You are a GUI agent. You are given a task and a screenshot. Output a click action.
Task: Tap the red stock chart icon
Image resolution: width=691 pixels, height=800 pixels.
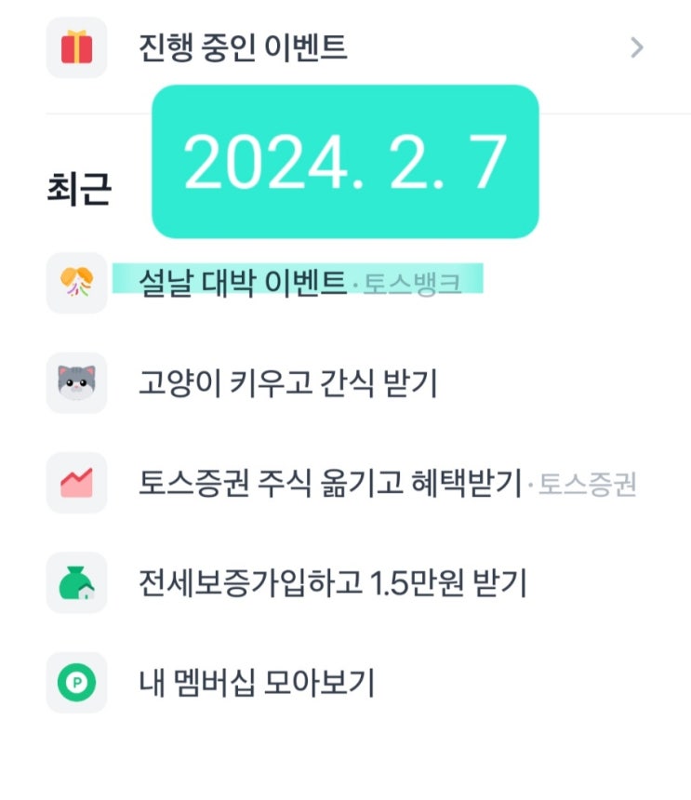76,483
